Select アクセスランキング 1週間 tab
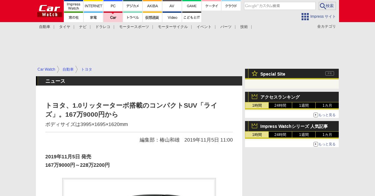This screenshot has height=196, width=375. pyautogui.click(x=304, y=105)
